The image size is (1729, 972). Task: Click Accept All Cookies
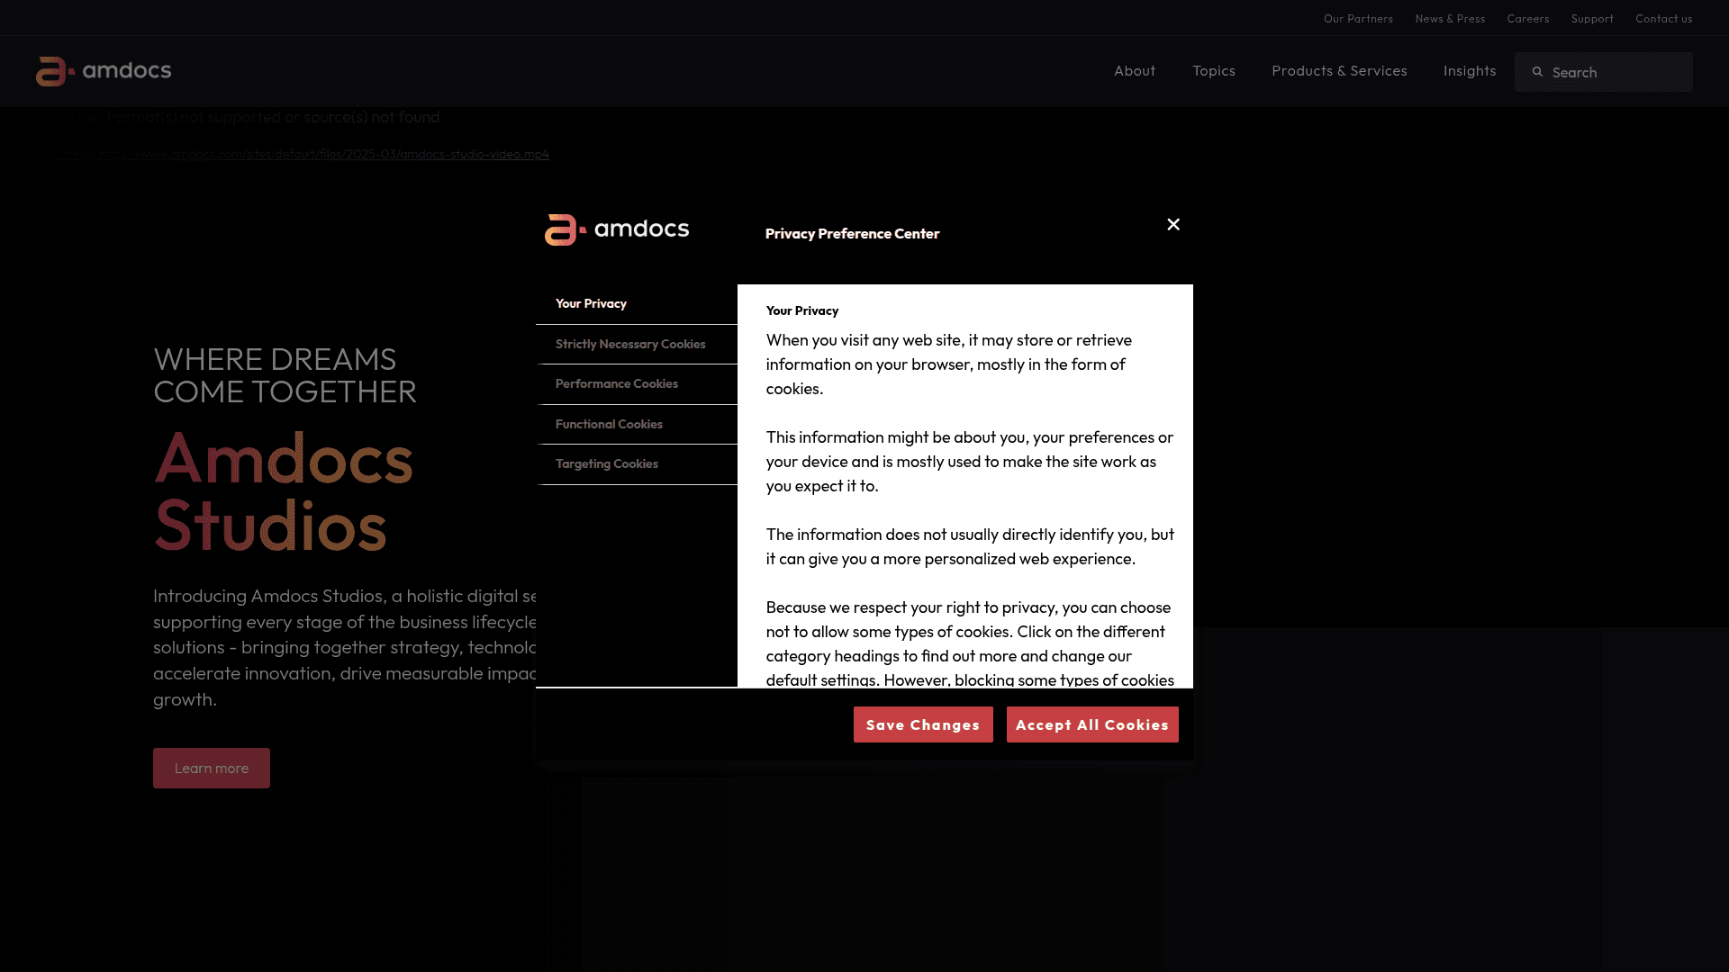coord(1091,724)
